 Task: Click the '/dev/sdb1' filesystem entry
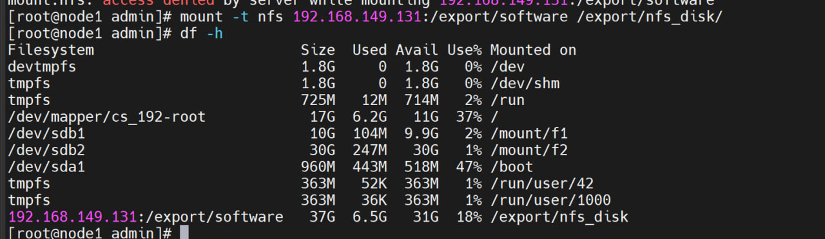tap(47, 133)
